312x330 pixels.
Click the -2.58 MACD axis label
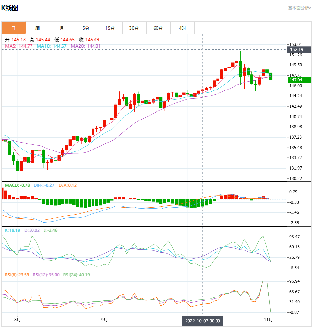[x=294, y=223]
